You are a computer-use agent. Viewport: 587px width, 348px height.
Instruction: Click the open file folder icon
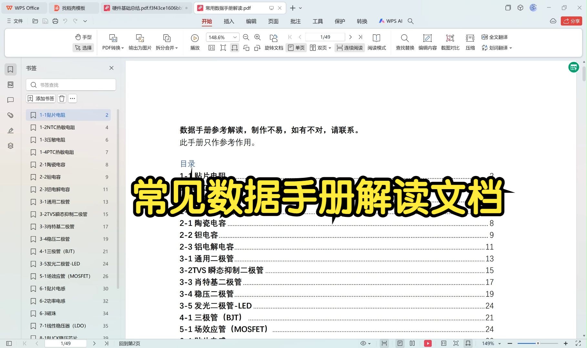click(35, 21)
